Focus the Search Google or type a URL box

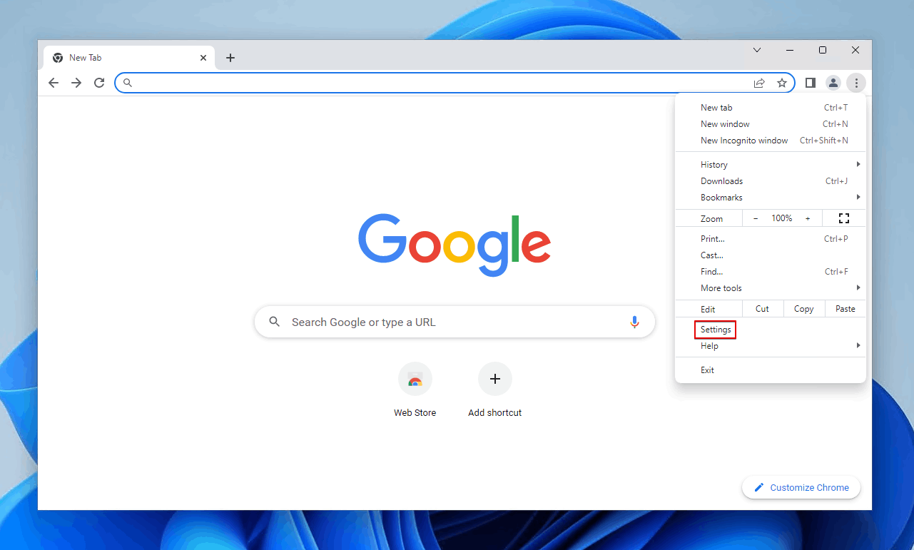tap(455, 322)
